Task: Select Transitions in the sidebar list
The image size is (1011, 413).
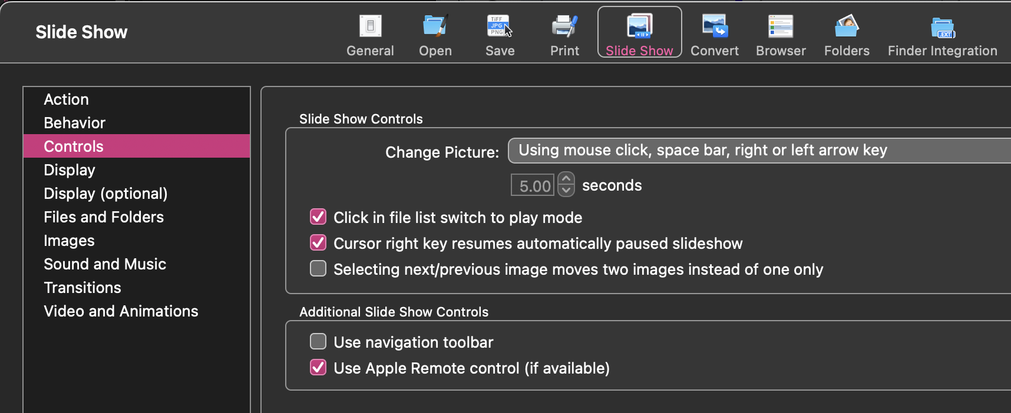Action: pyautogui.click(x=82, y=288)
